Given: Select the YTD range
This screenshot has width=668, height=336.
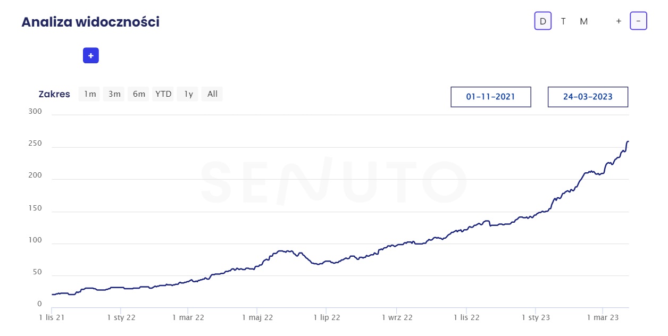Looking at the screenshot, I should click(x=163, y=94).
